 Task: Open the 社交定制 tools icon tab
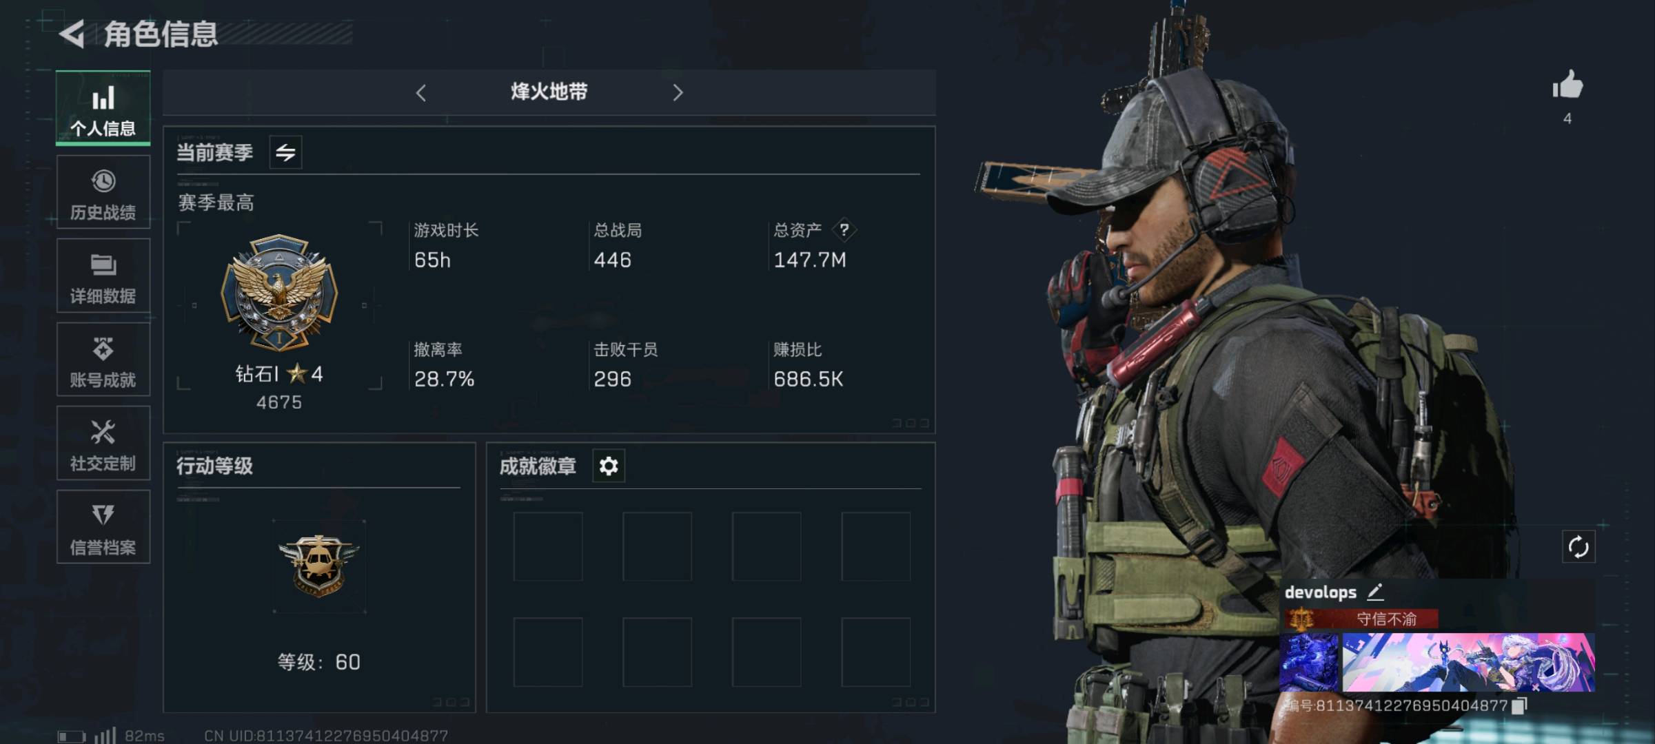pyautogui.click(x=103, y=444)
